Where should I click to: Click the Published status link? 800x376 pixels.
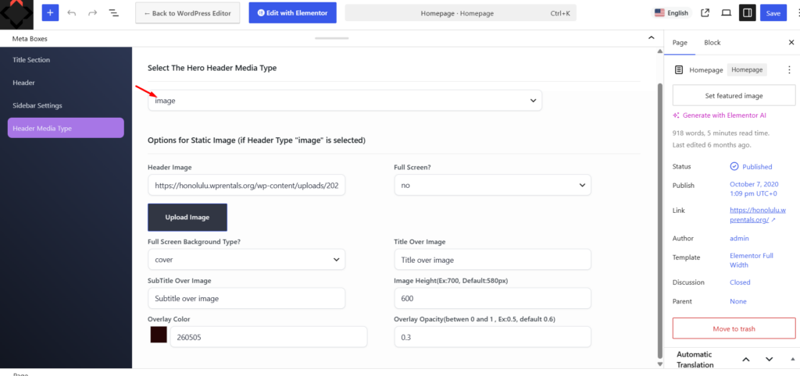tap(757, 167)
